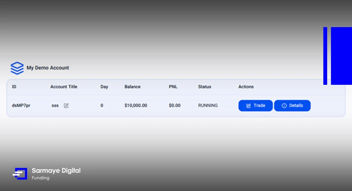
Task: Click the Sarmaye Digital logo icon
Action: click(x=20, y=174)
